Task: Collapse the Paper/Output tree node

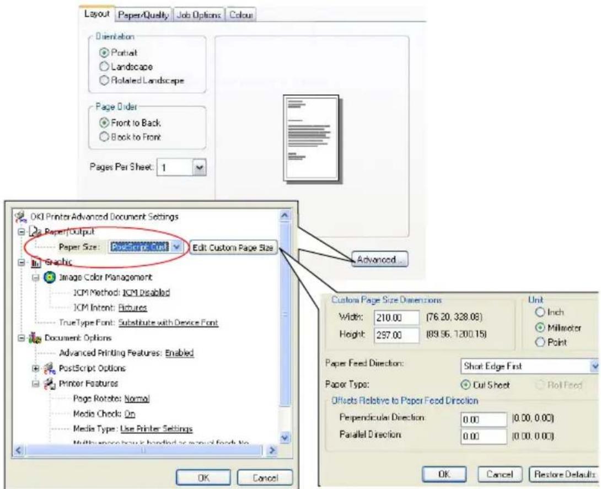Action: tap(22, 232)
